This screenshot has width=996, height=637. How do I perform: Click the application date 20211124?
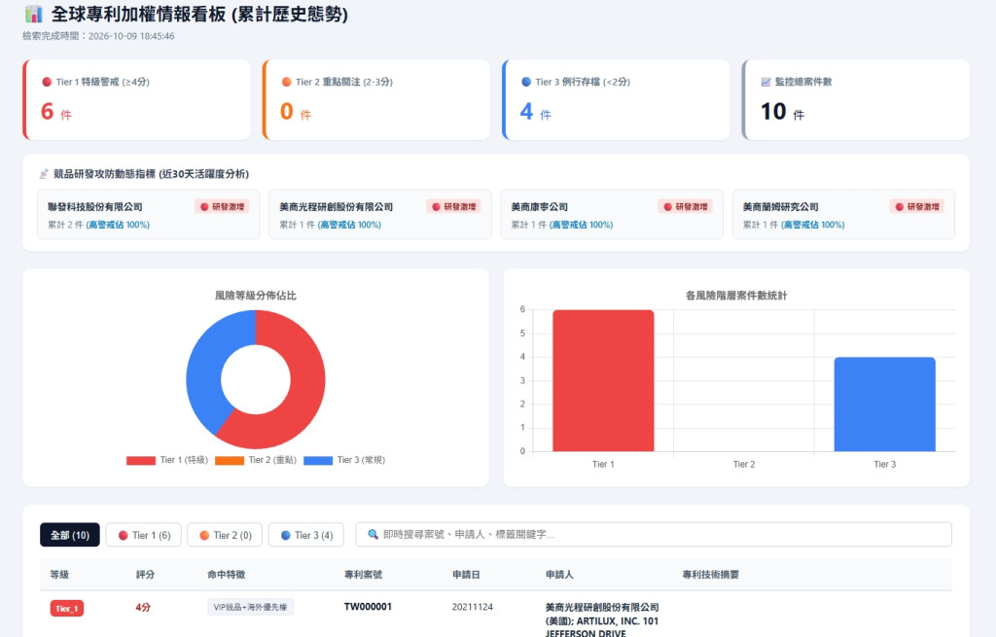pyautogui.click(x=472, y=607)
